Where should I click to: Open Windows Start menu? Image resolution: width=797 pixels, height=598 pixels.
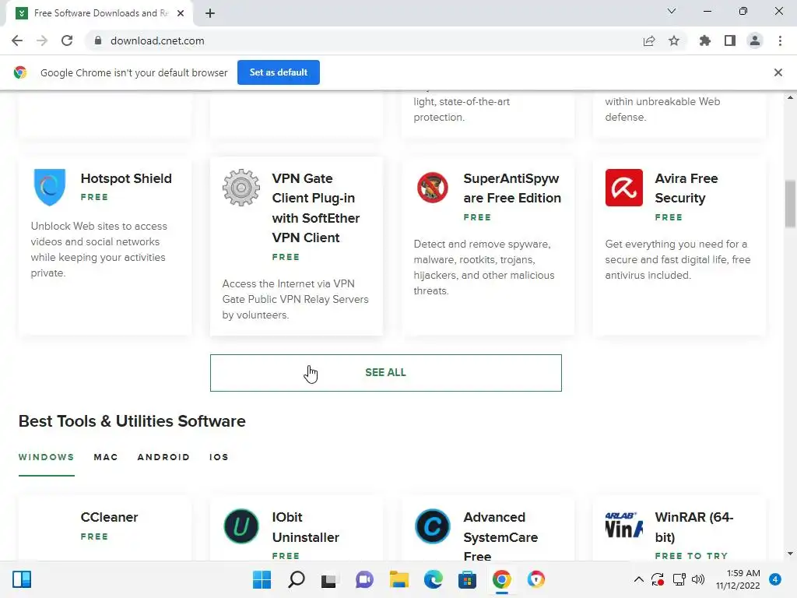[x=262, y=579]
